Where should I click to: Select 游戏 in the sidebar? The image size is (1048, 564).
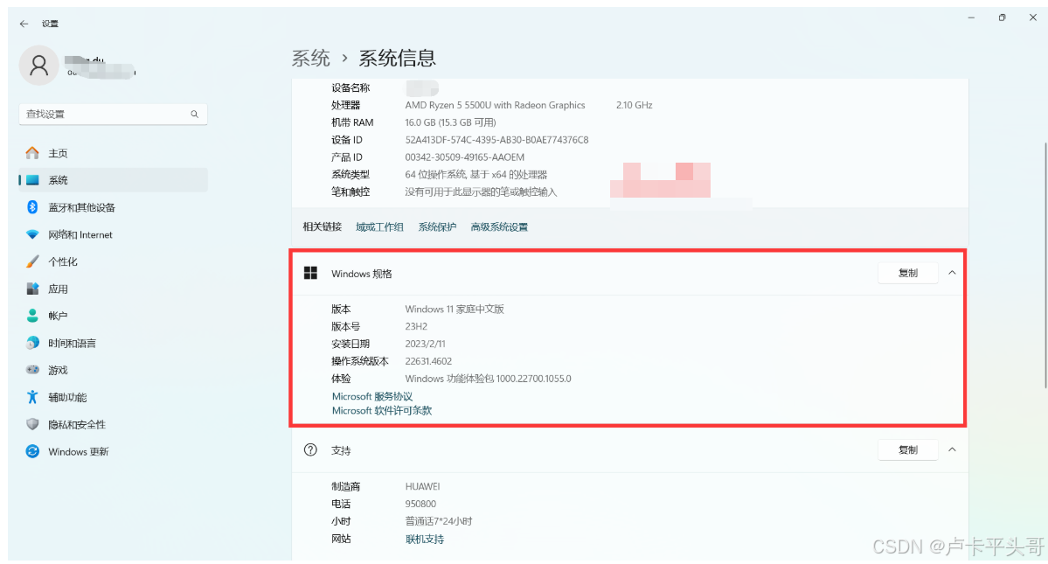[x=113, y=370]
